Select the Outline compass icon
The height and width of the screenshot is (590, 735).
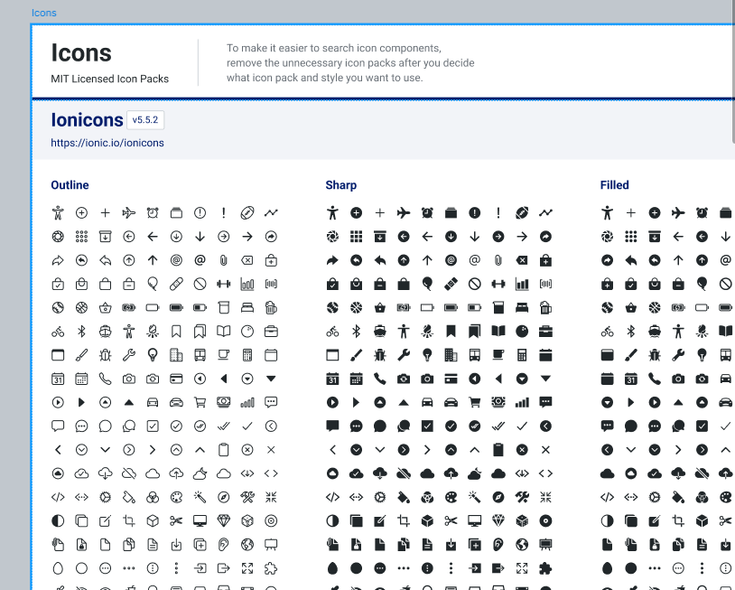click(x=224, y=497)
